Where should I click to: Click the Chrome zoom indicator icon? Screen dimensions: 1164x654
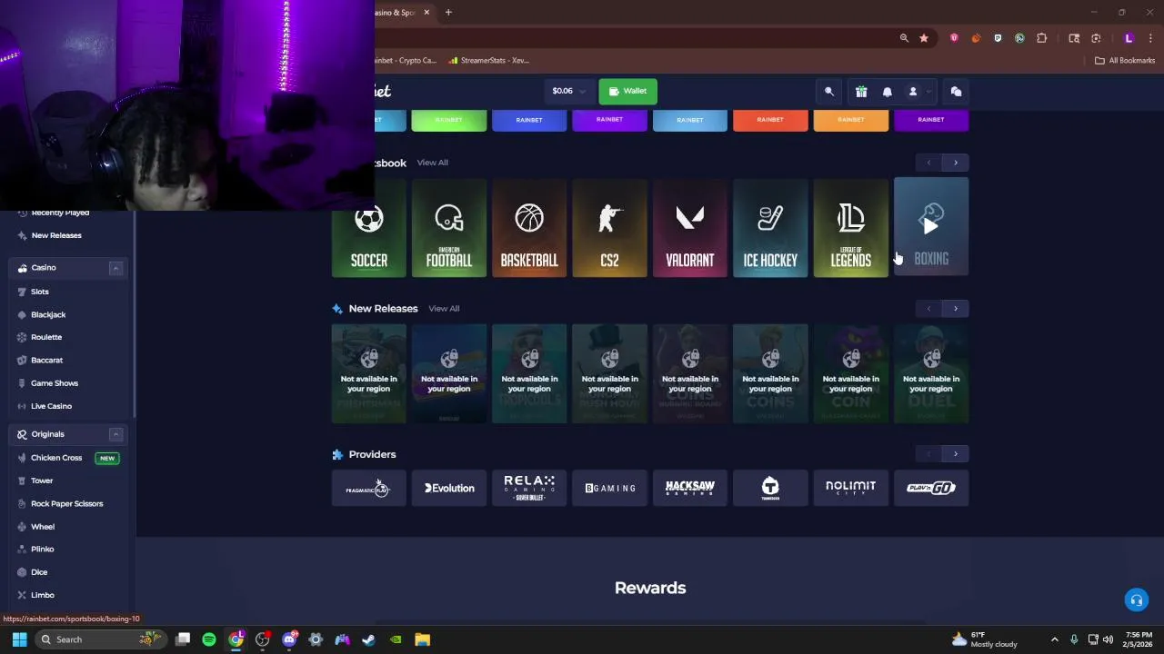(904, 38)
